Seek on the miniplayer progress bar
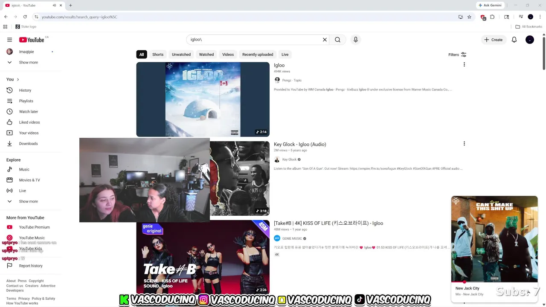Screen dimensions: 546x307 coord(494,282)
